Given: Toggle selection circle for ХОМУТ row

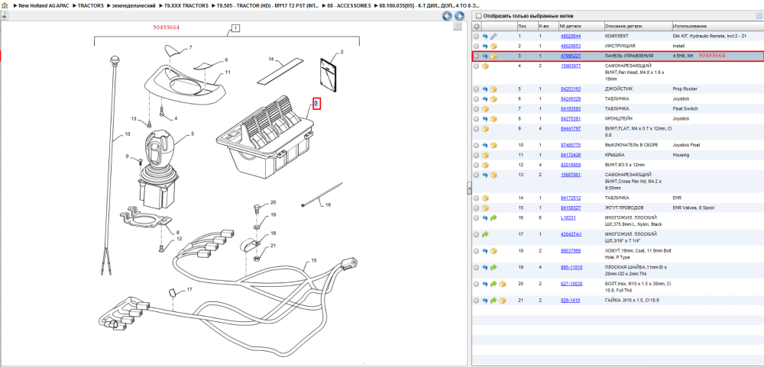Looking at the screenshot, I should point(477,251).
